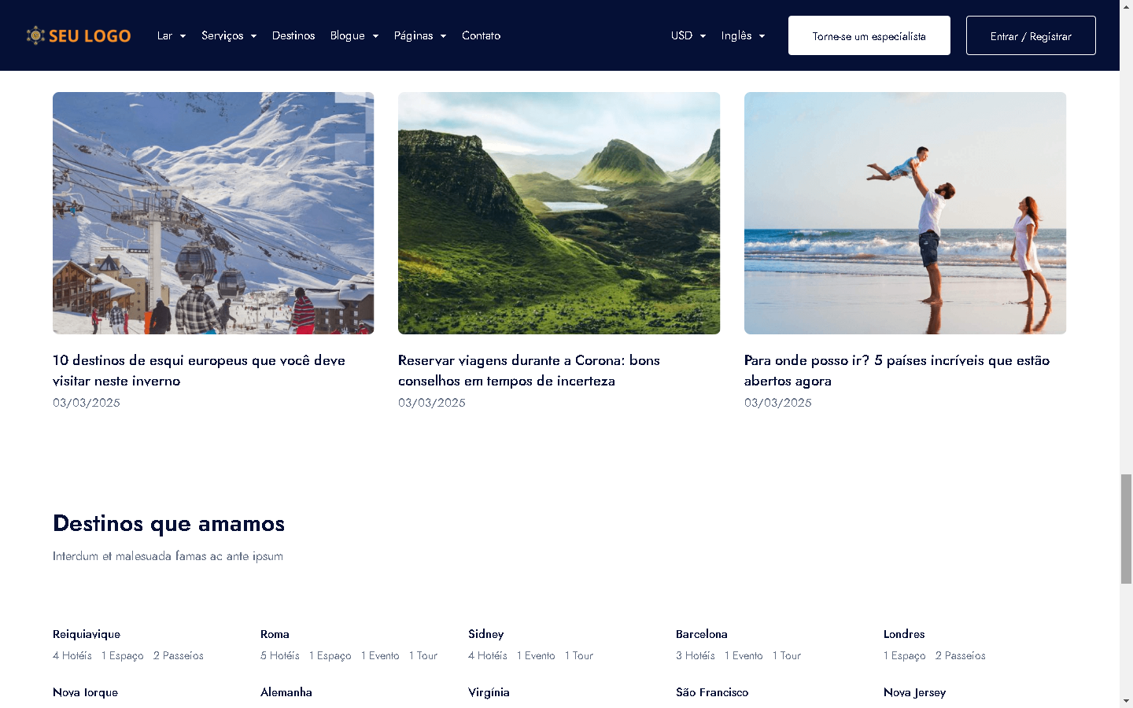Expand the Blogue dropdown menu
Image resolution: width=1133 pixels, height=708 pixels.
354,35
